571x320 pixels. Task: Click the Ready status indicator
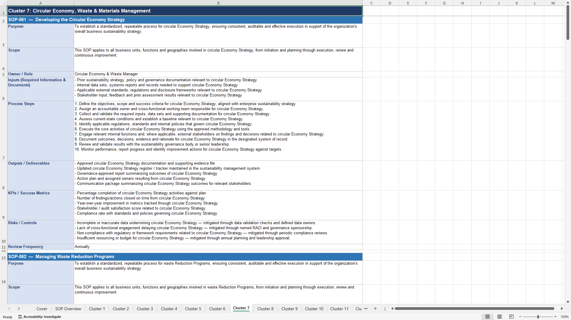(8, 317)
